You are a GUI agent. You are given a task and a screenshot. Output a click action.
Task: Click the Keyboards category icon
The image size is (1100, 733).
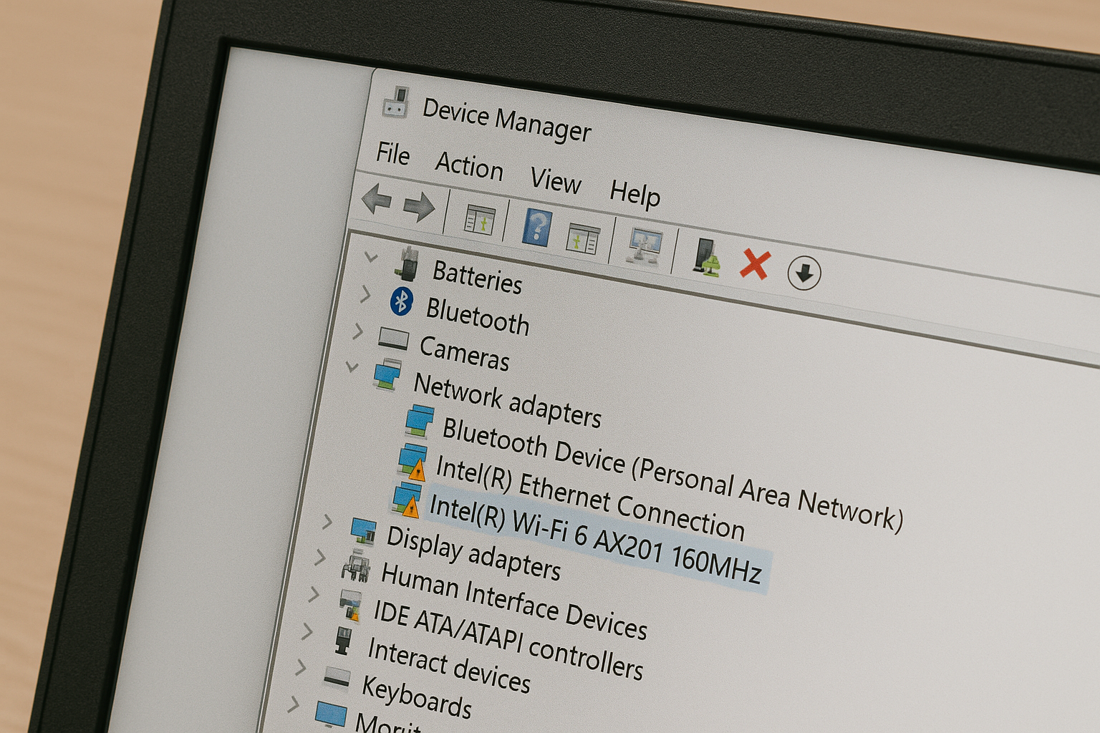337,676
